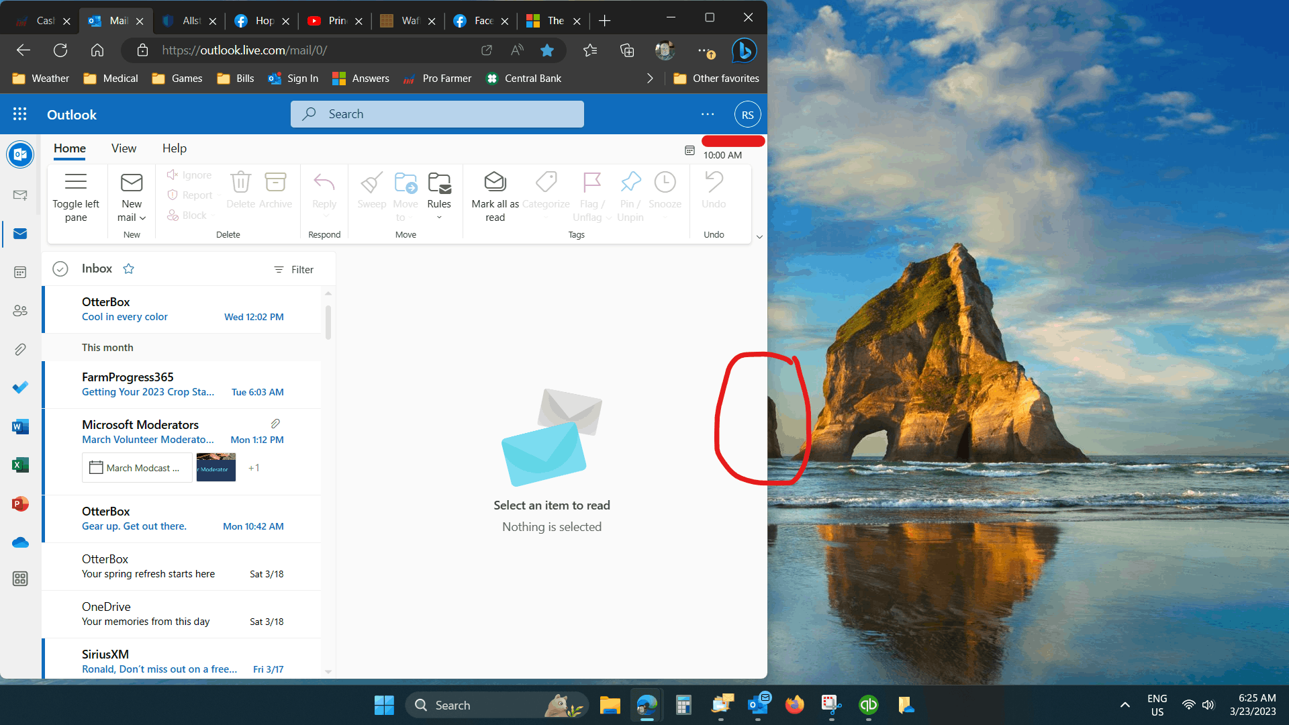Screen dimensions: 1289x725
Task: Launch Excel from the Outlook sidebar
Action: pos(20,465)
